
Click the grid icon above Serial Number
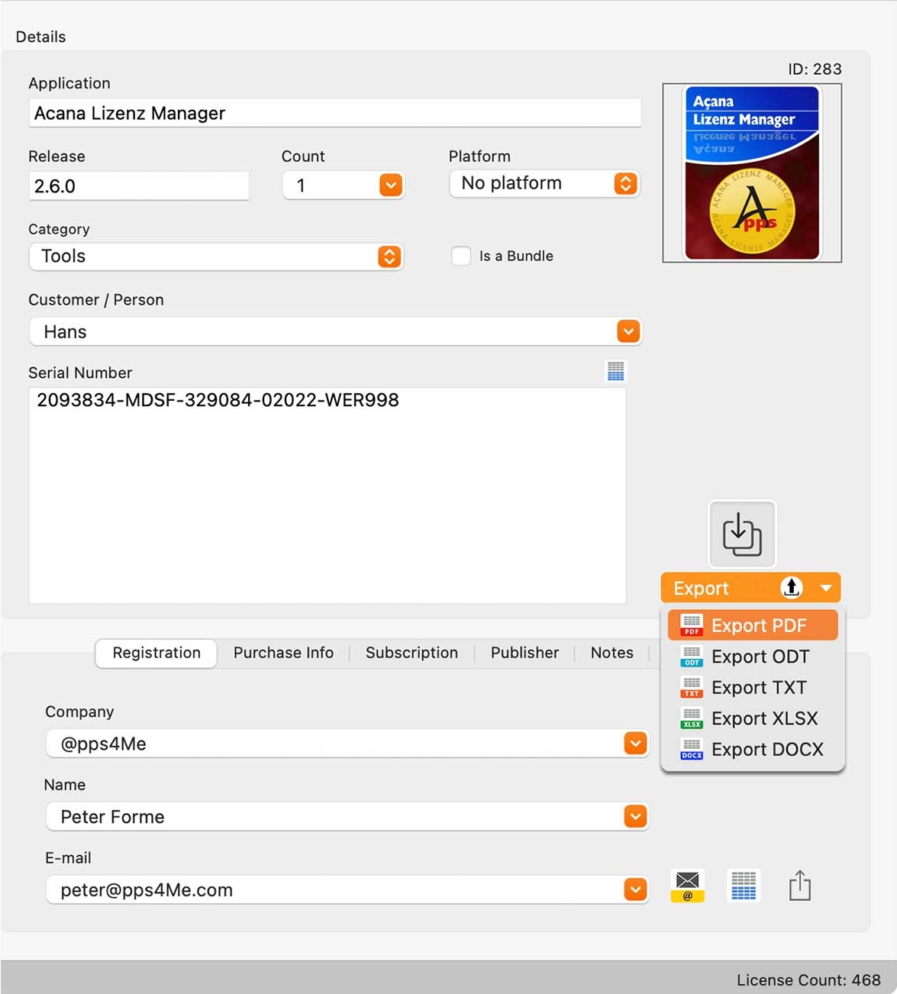coord(615,371)
